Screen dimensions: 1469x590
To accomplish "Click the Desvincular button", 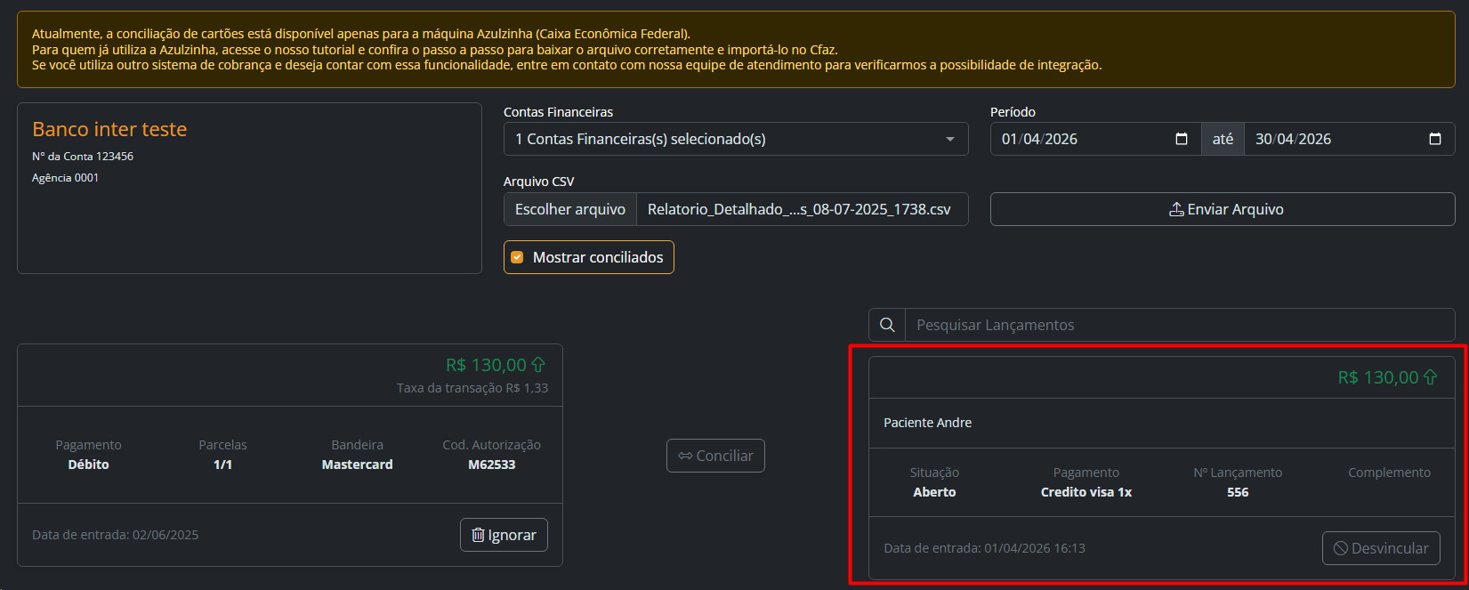I will coord(1381,548).
